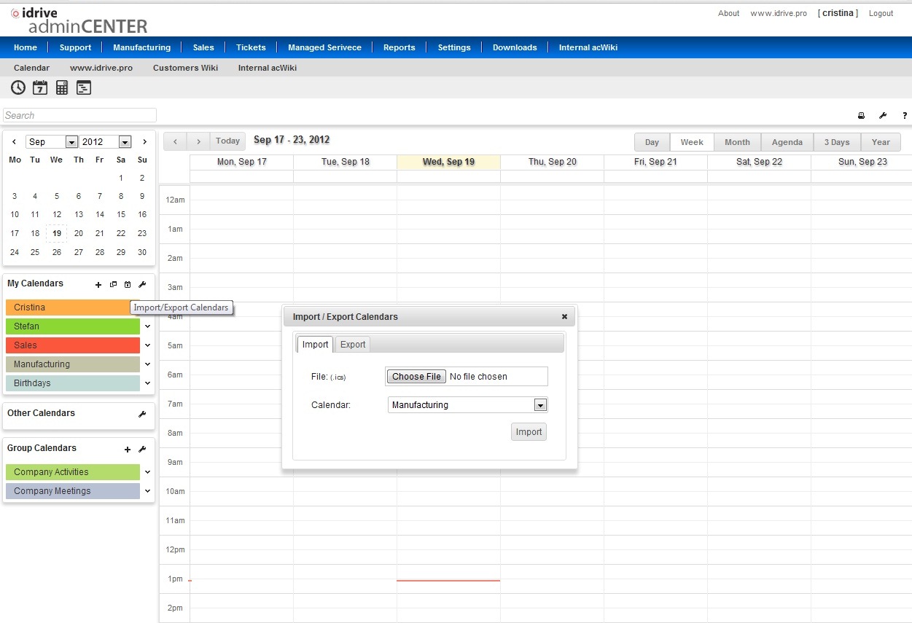Go to previous week beside Today button
The image size is (912, 623).
click(175, 141)
